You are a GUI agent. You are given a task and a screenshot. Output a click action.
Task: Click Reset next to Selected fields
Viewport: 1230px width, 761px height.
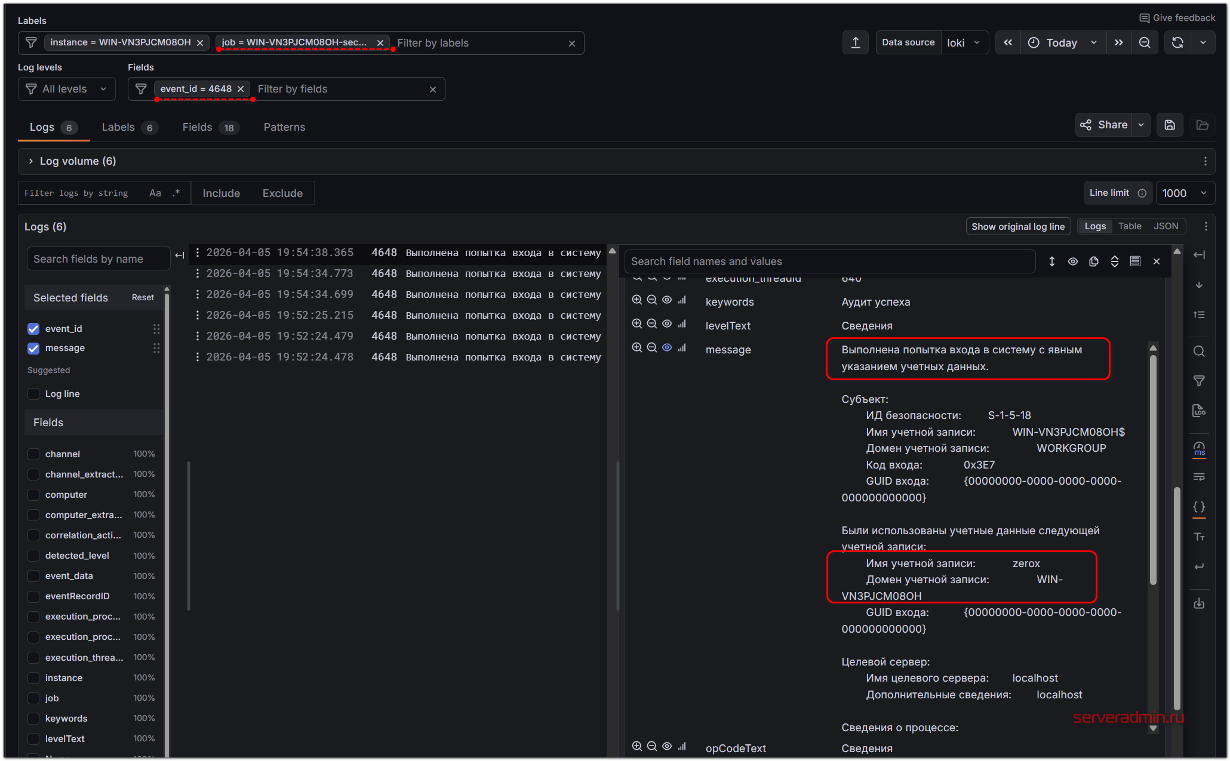[143, 298]
